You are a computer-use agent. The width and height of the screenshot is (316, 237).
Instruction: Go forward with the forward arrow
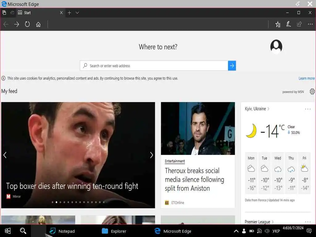click(x=17, y=24)
